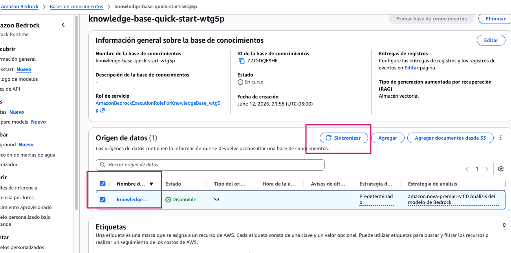Image resolution: width=511 pixels, height=253 pixels.
Task: Click the Editar button in general info
Action: click(x=491, y=40)
